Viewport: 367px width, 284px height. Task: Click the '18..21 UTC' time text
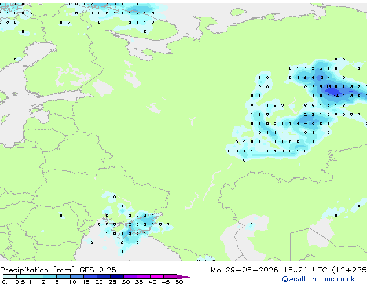coord(305,270)
